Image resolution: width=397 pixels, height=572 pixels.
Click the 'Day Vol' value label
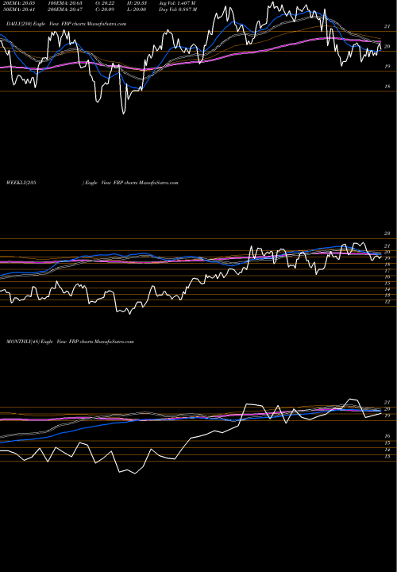coord(178,10)
